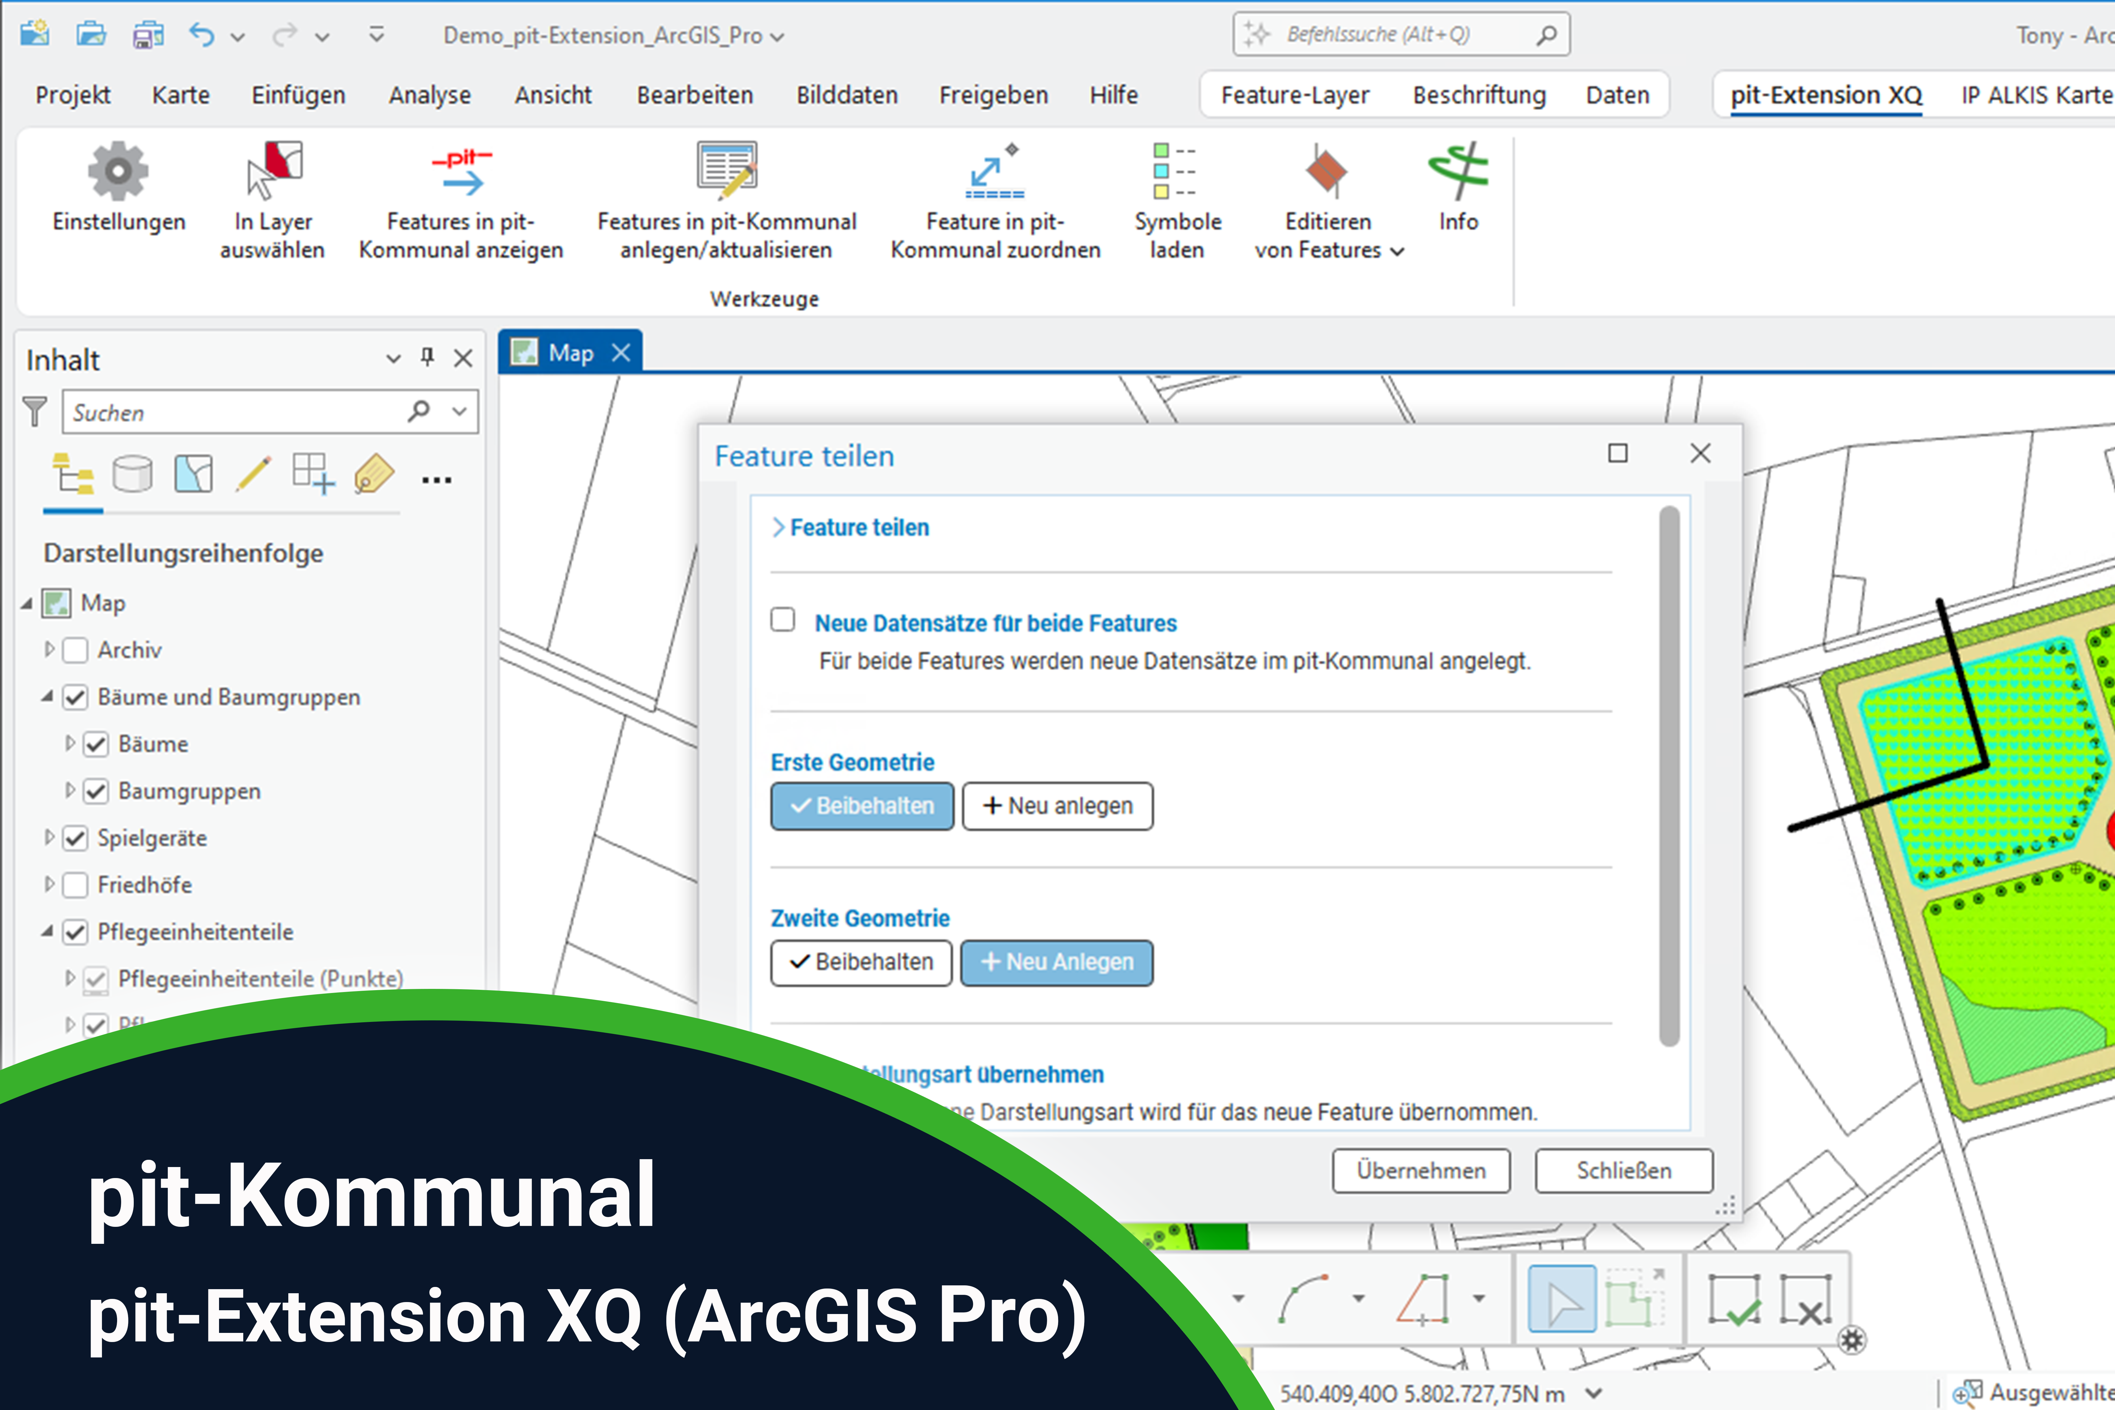This screenshot has height=1410, width=2115.
Task: Click "Neu anlegen" under Erste Geometrie
Action: coord(1057,806)
